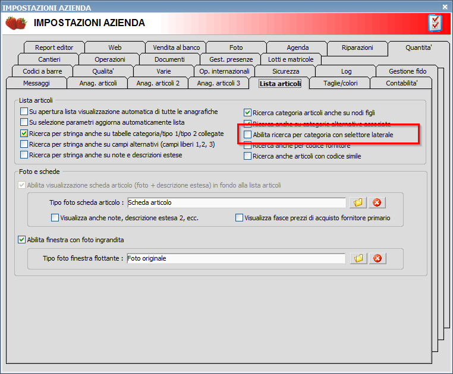Open the Report editor tab
The width and height of the screenshot is (453, 374).
(x=54, y=47)
